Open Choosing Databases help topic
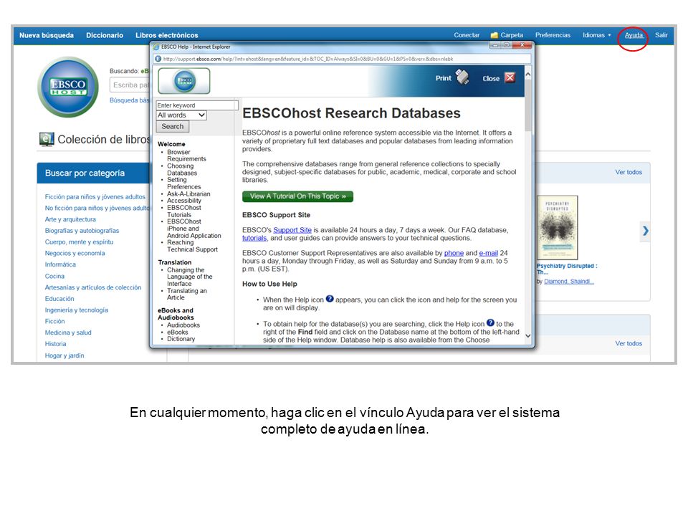This screenshot has height=516, width=688. coord(182,169)
